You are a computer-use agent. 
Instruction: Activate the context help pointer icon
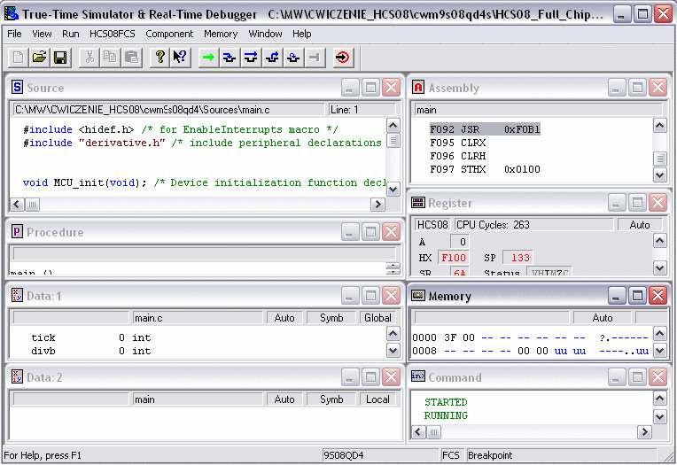pyautogui.click(x=180, y=57)
